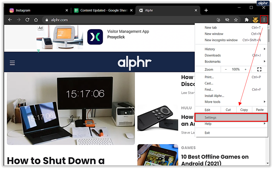Expand the Help submenu
Screen dimensions: 273x169
coord(231,124)
